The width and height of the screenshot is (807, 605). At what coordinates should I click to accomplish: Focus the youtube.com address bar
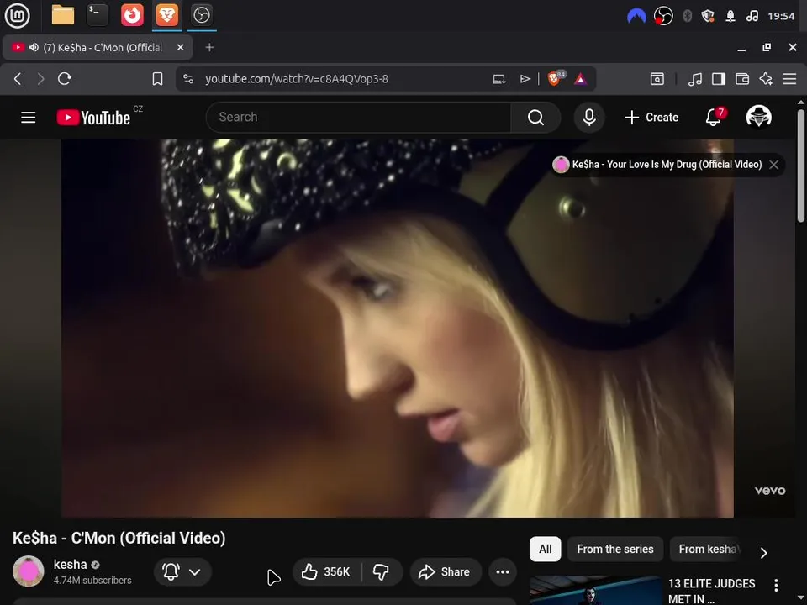297,79
